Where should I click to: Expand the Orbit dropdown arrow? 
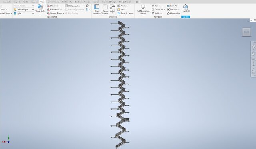tap(161, 13)
